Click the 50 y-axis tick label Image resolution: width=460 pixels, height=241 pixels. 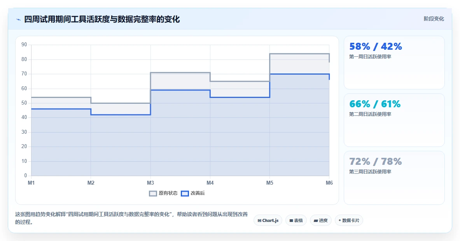coord(24,103)
